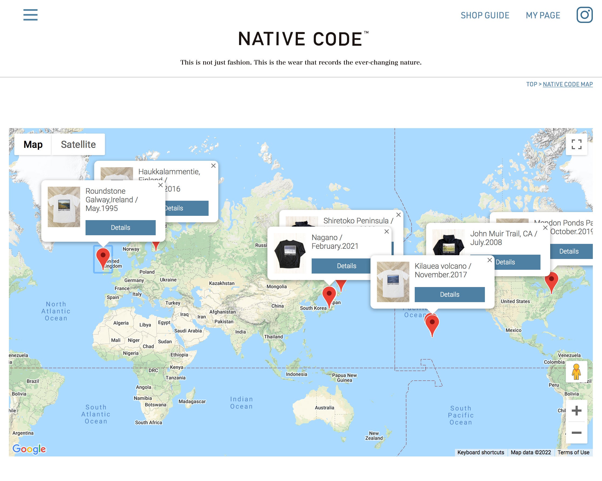602x481 pixels.
Task: Go to SHOP GUIDE page
Action: click(x=485, y=15)
